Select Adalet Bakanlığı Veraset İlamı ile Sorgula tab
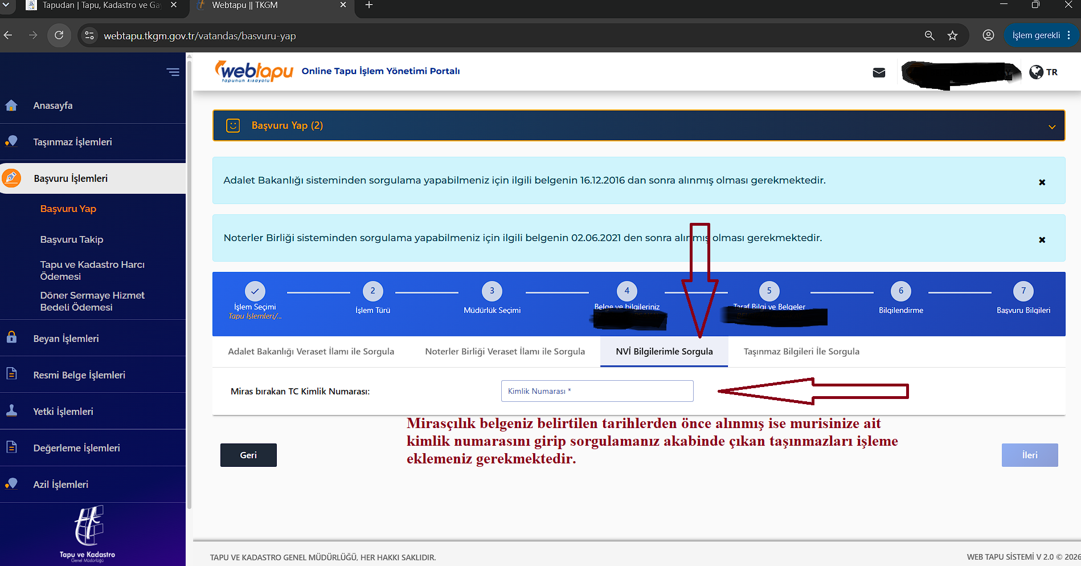This screenshot has width=1081, height=566. click(x=311, y=352)
